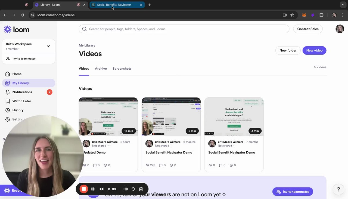Click the purple Invite teammates banner button
The height and width of the screenshot is (199, 348).
[293, 192]
